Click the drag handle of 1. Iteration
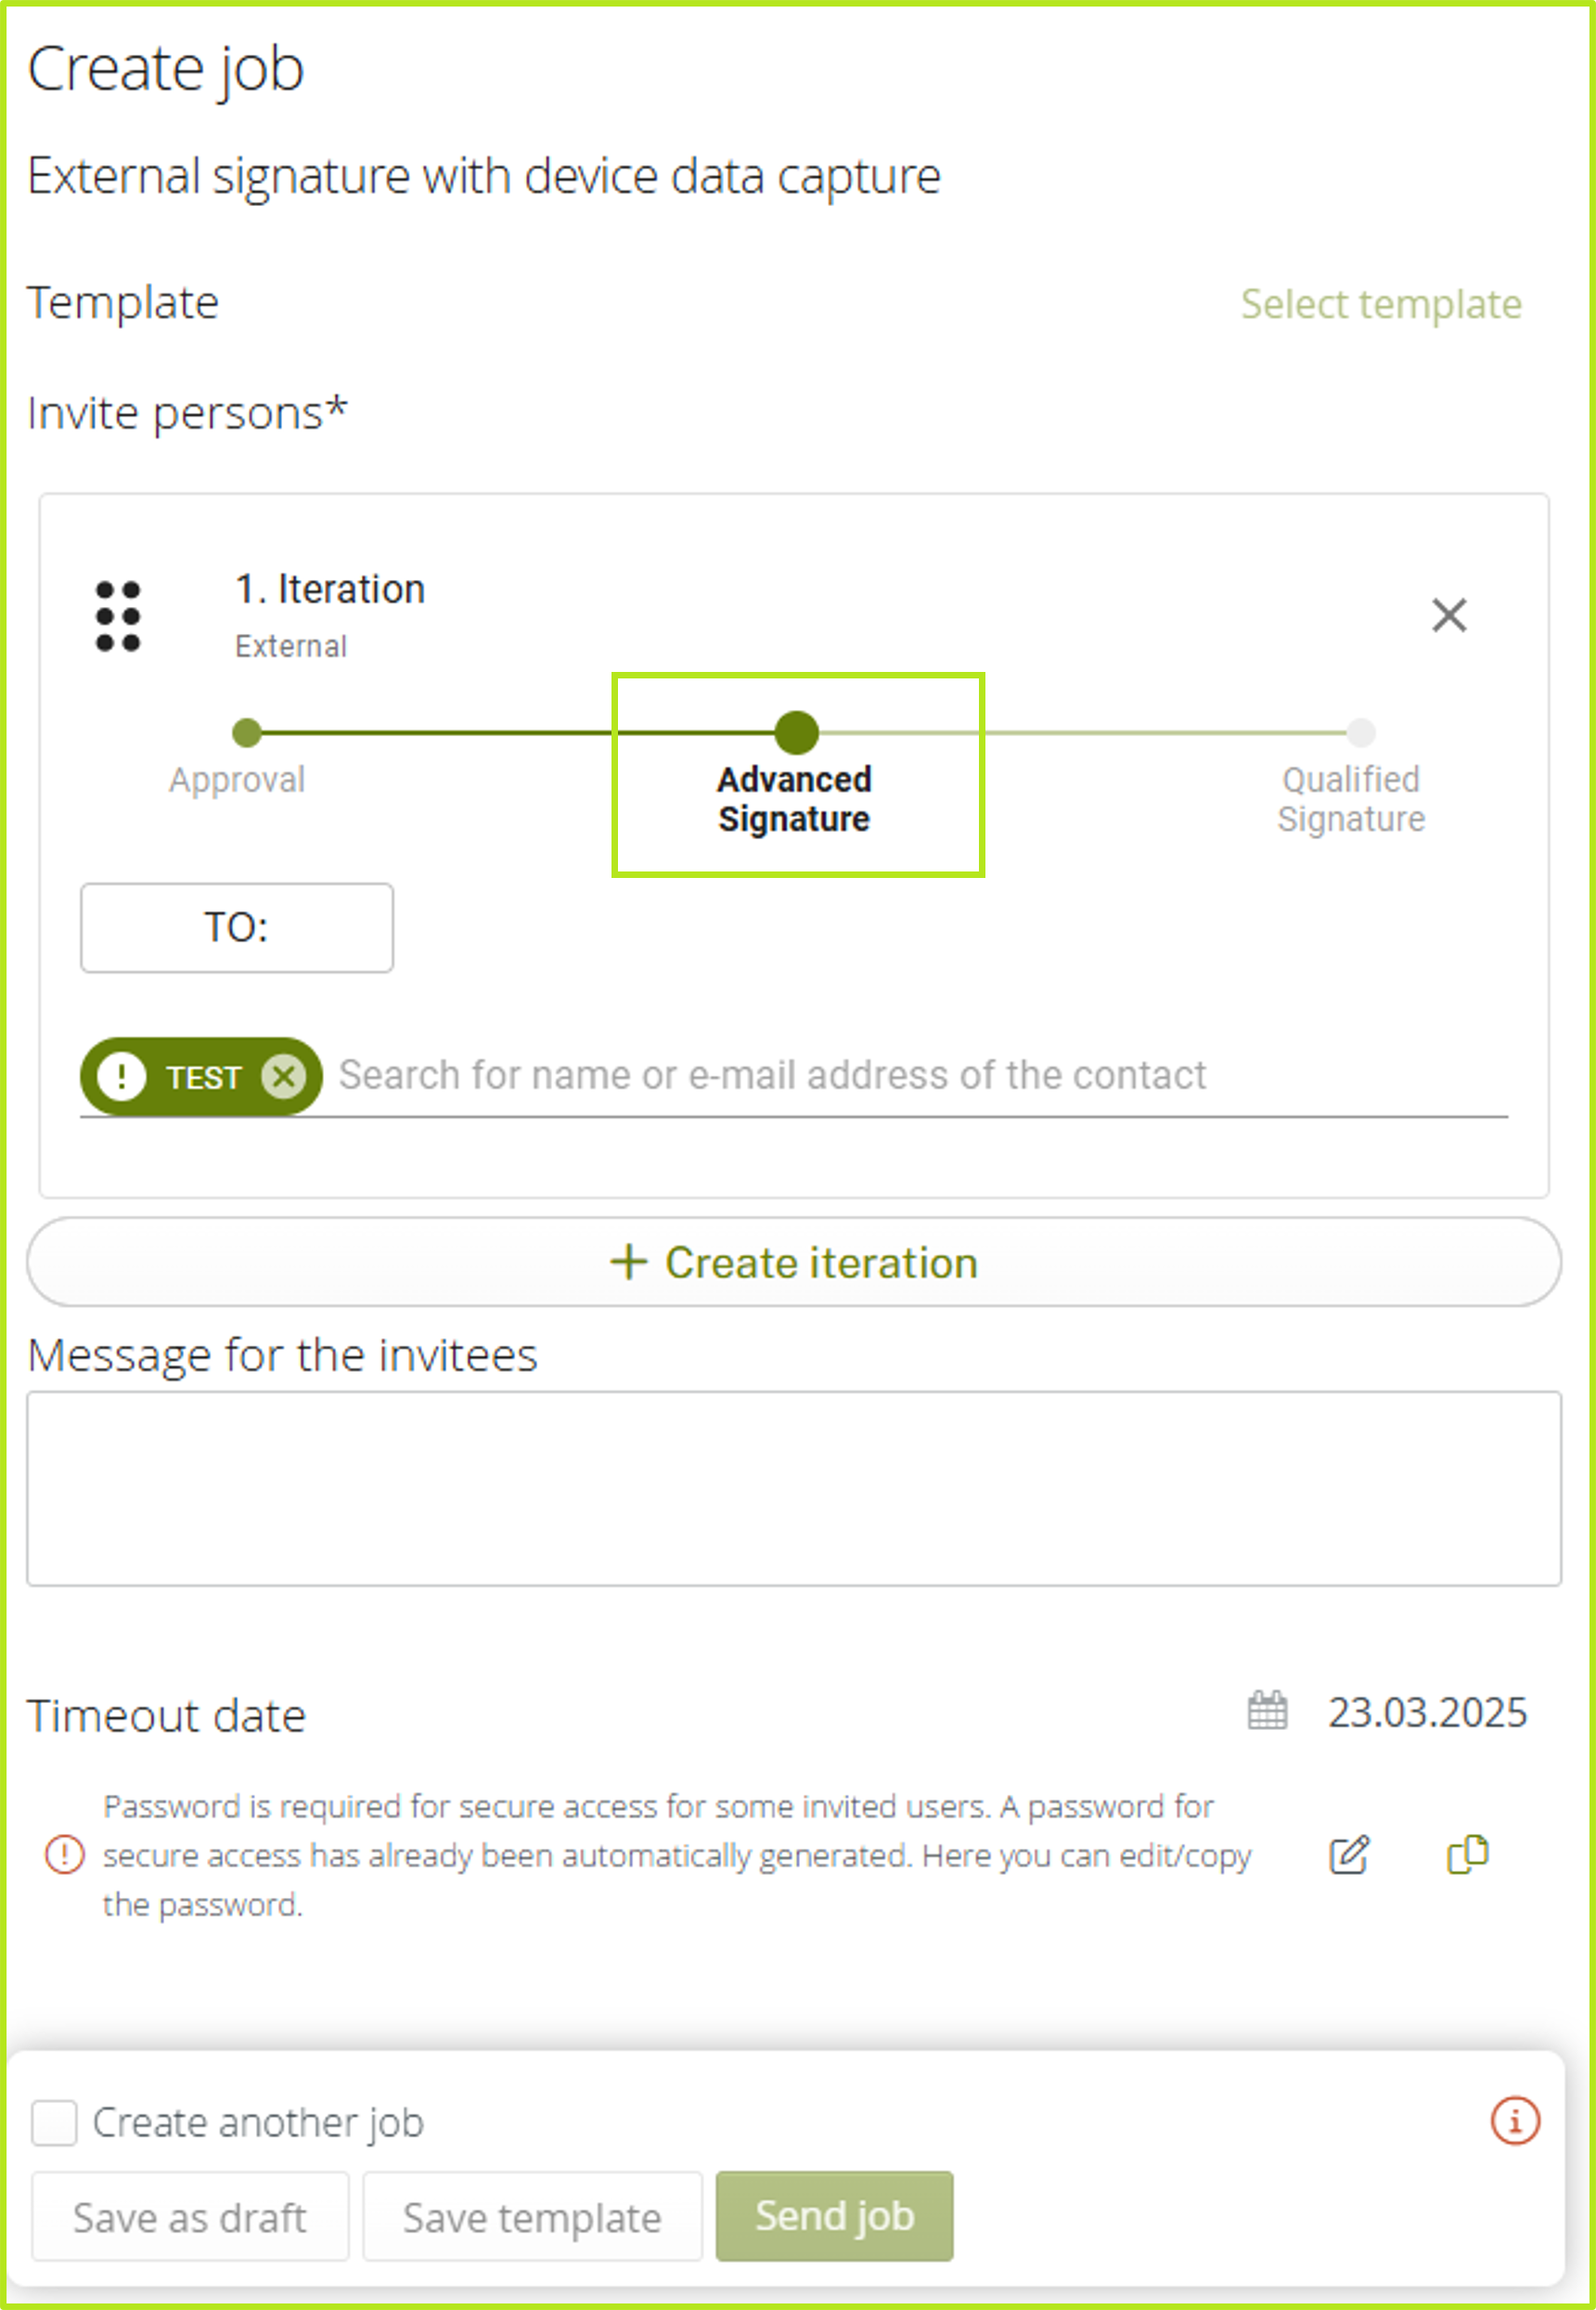This screenshot has height=2310, width=1596. (118, 616)
